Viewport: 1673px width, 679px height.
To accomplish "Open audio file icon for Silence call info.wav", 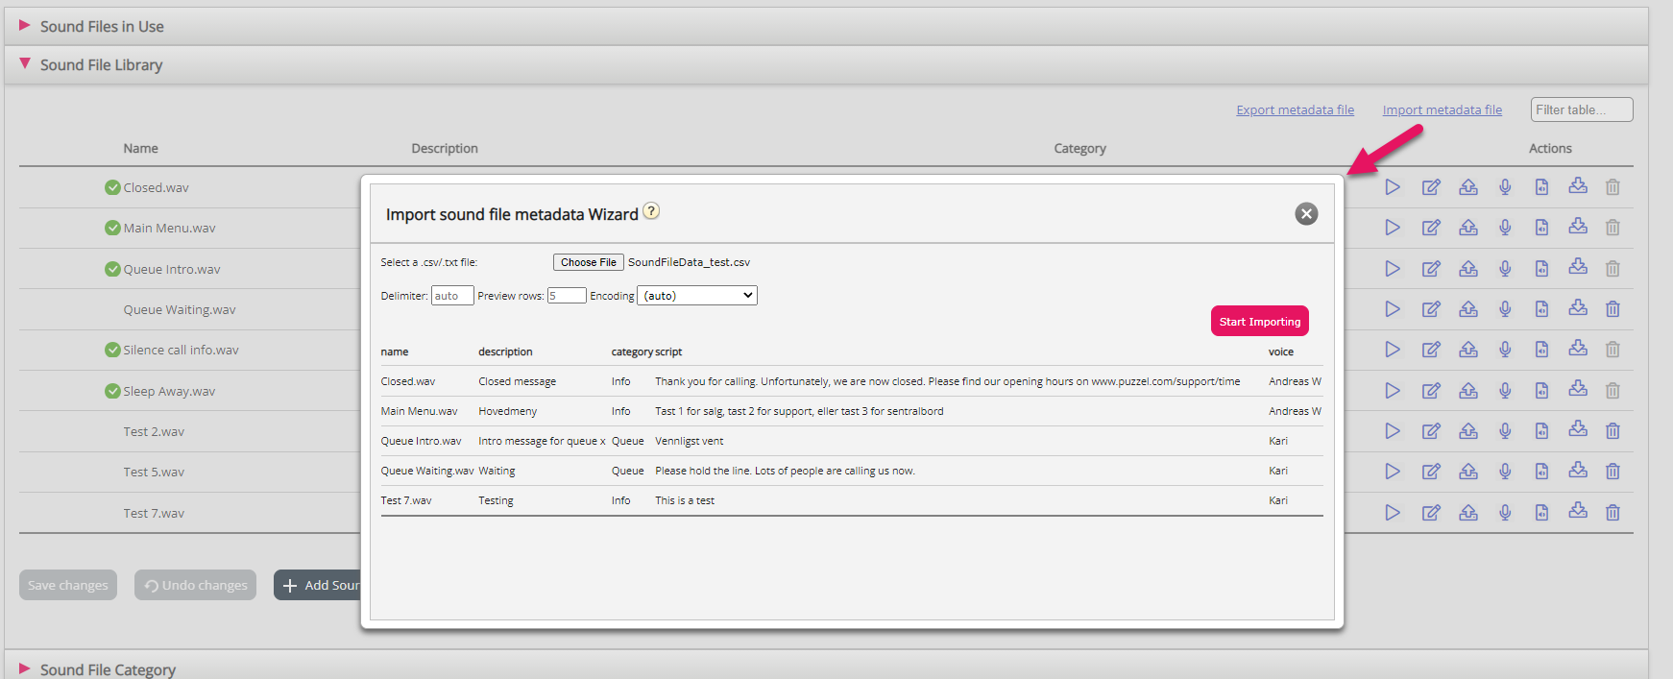I will (1541, 350).
